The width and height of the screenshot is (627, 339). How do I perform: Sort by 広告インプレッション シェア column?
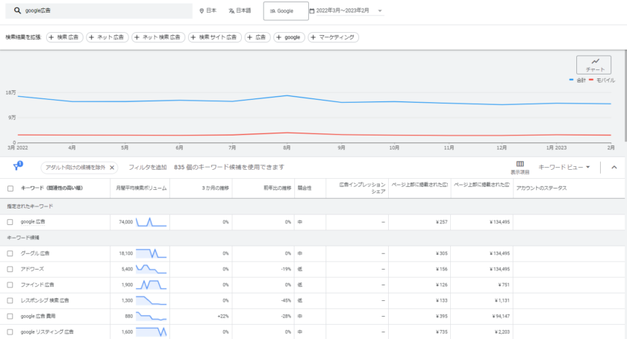tap(362, 188)
